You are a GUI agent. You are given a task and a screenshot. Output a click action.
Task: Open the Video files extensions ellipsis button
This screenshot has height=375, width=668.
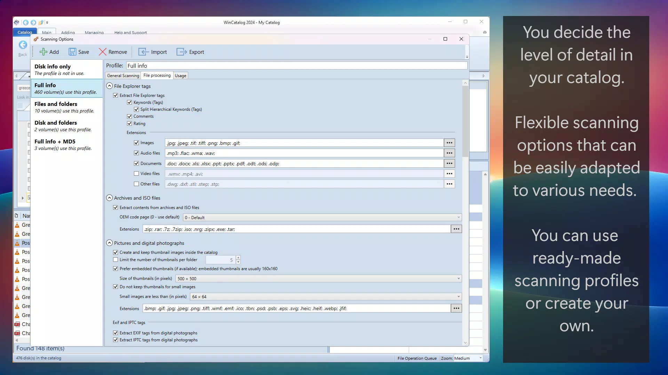450,174
